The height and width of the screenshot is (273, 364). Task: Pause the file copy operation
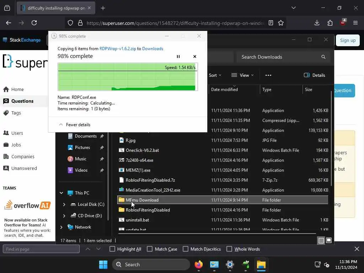[178, 57]
